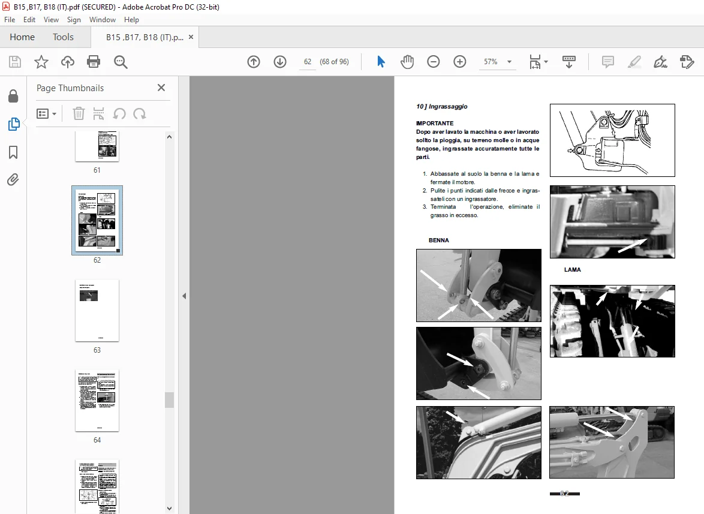Close the Page Thumbnails panel
The width and height of the screenshot is (704, 514).
click(x=161, y=88)
